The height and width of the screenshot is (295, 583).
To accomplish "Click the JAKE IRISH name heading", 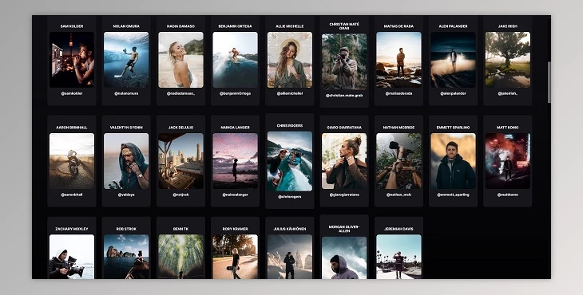I will pyautogui.click(x=508, y=26).
